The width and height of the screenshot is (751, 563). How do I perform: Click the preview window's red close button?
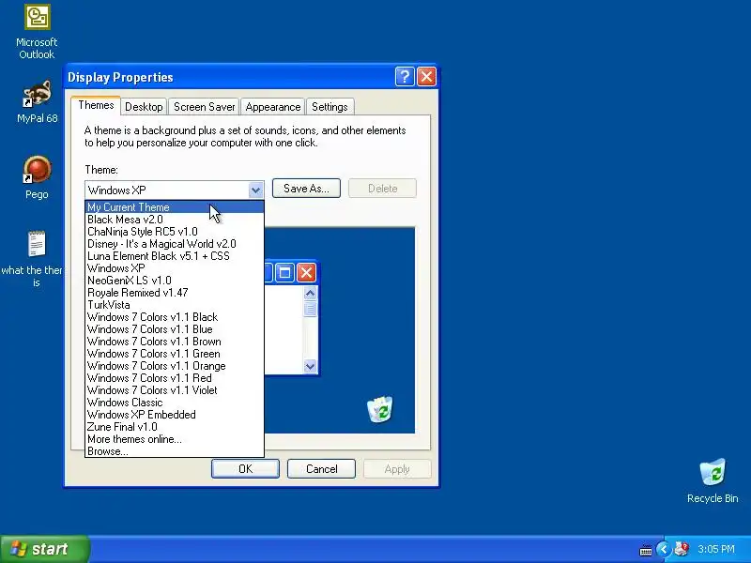click(306, 273)
